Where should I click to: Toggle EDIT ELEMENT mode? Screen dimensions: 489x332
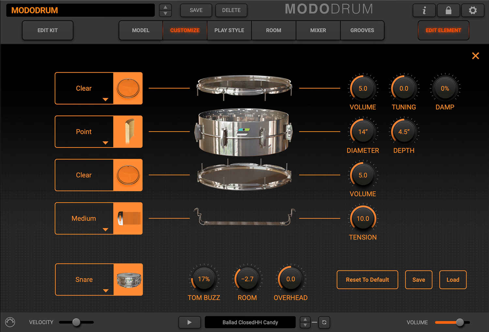[x=443, y=30]
